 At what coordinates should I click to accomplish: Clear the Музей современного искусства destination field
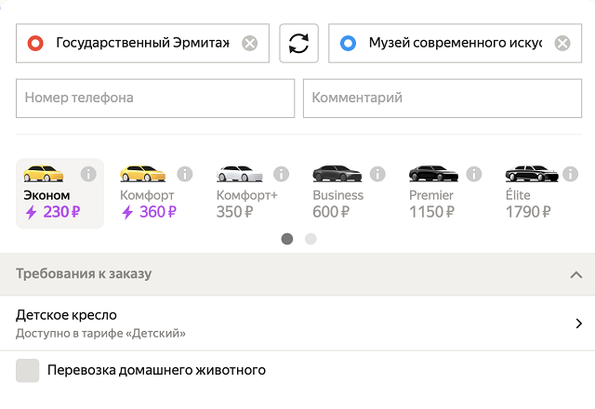tap(562, 44)
